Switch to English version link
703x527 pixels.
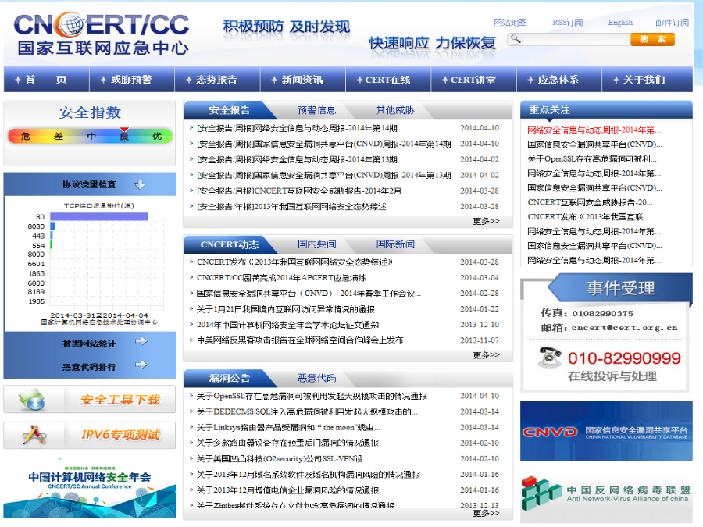(x=620, y=23)
